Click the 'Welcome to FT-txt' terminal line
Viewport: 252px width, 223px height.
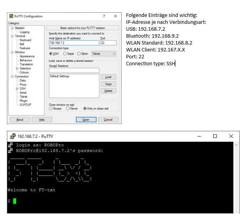pyautogui.click(x=32, y=190)
